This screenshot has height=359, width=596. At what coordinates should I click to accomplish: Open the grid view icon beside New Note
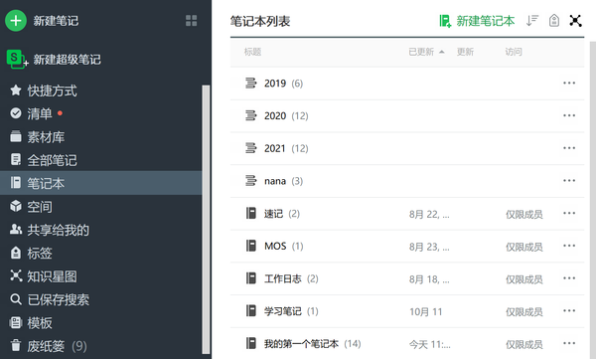tap(191, 21)
